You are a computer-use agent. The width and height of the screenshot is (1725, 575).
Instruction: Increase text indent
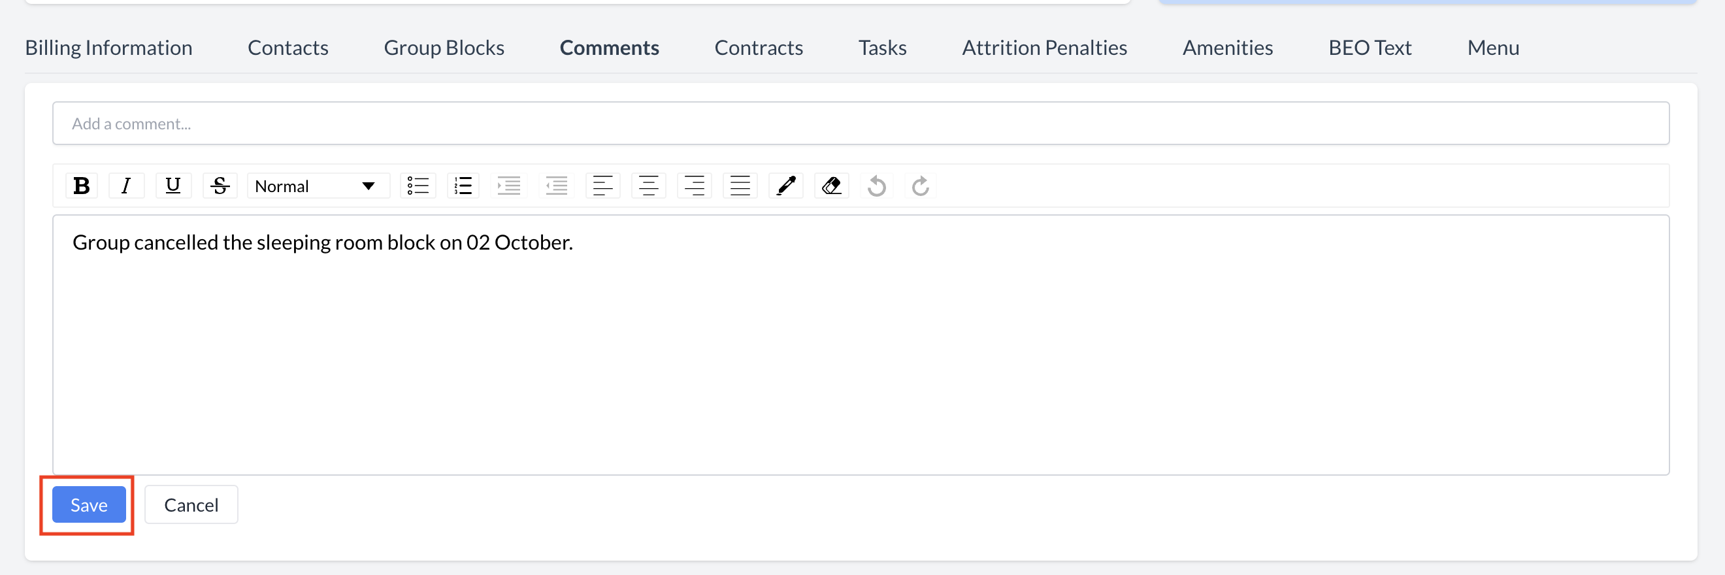[x=509, y=186]
